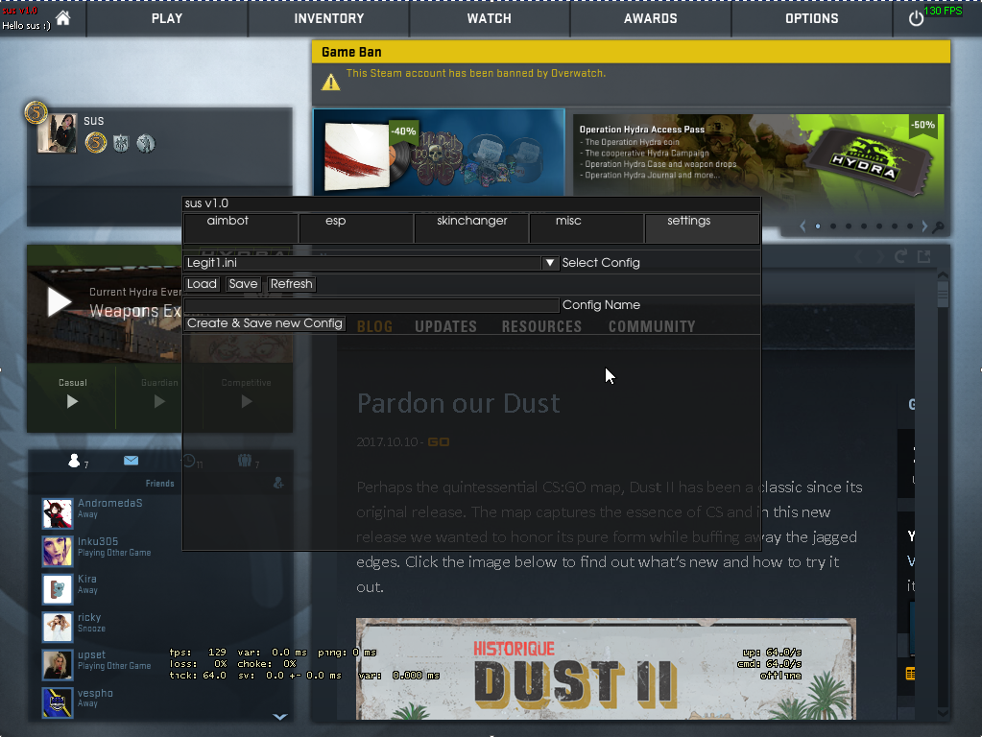Click the third grey medal icon
Viewport: 982px width, 737px height.
145,144
